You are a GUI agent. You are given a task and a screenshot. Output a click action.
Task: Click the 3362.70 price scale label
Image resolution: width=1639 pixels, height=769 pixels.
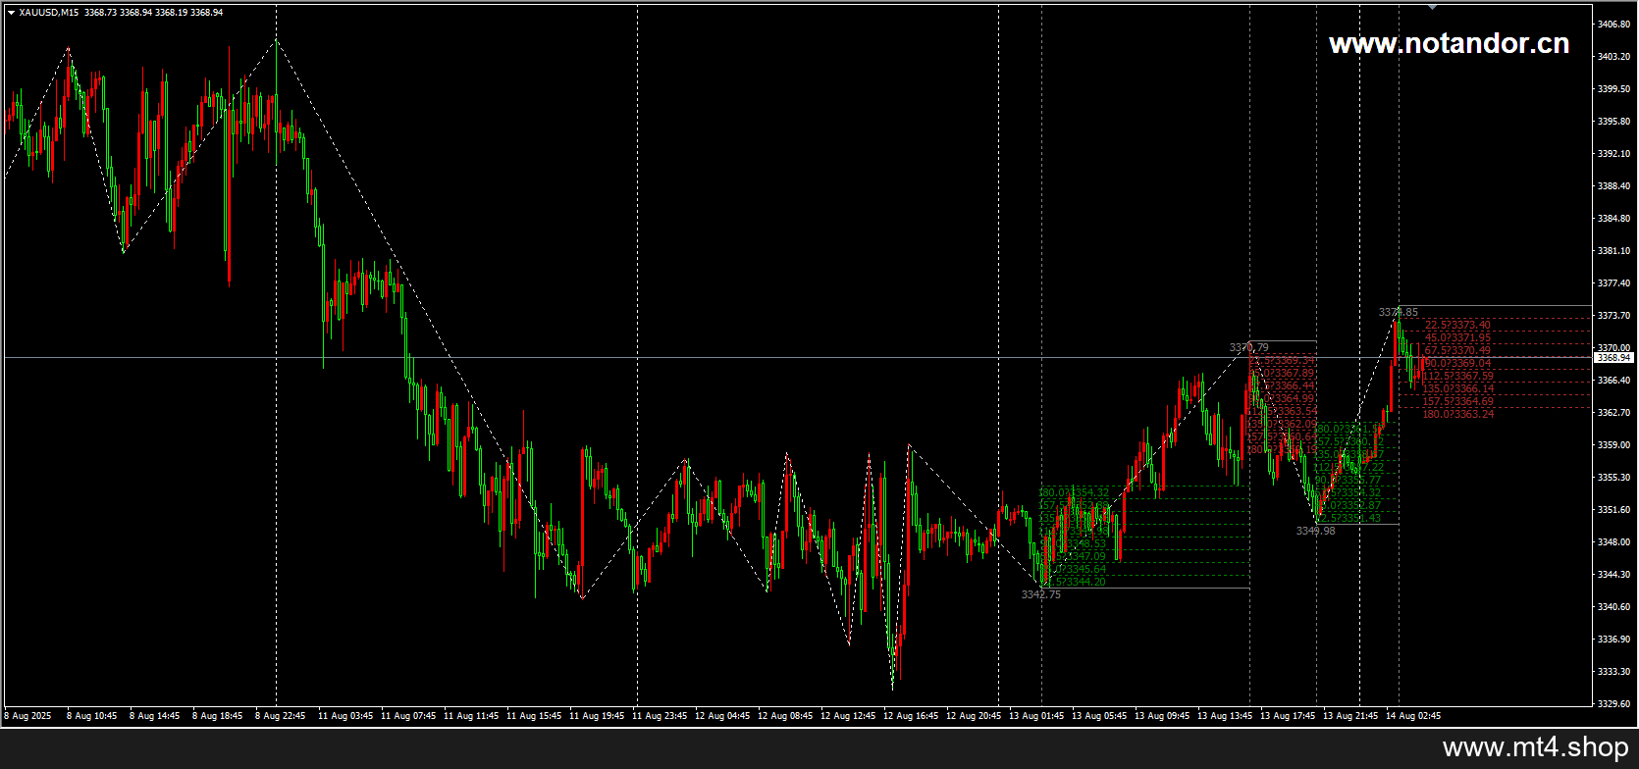[1613, 413]
